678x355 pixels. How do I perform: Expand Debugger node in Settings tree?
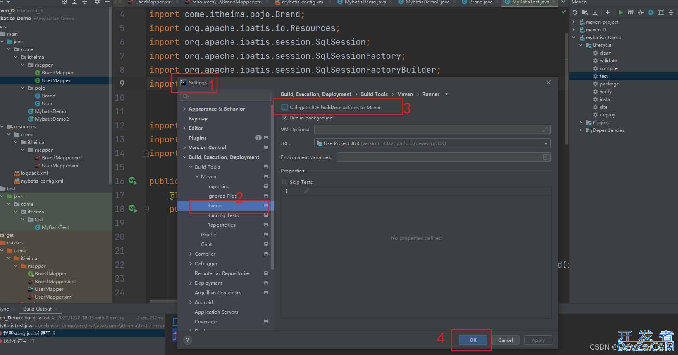coord(191,264)
